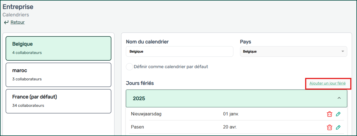Select the maroc calendar
Viewport: 357px width, 136px height.
pos(58,75)
